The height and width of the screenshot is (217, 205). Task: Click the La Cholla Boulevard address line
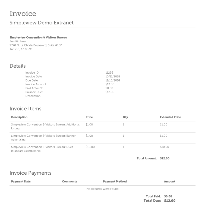tap(36, 45)
